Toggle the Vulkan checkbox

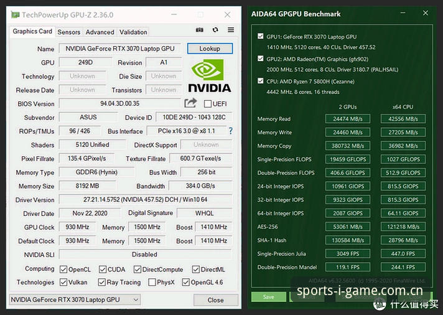tap(63, 282)
